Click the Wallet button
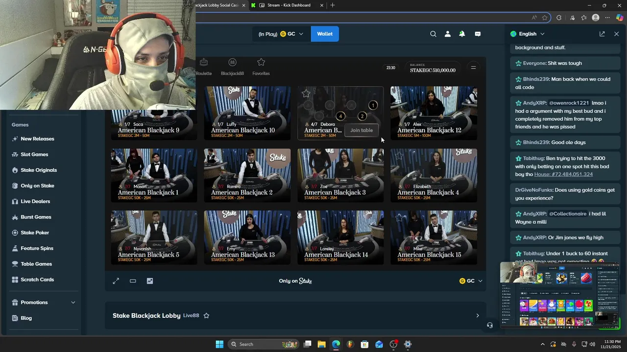The width and height of the screenshot is (627, 352). tap(325, 34)
